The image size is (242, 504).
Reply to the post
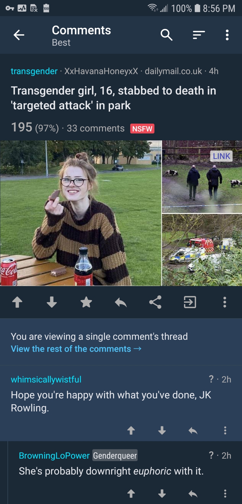121,302
